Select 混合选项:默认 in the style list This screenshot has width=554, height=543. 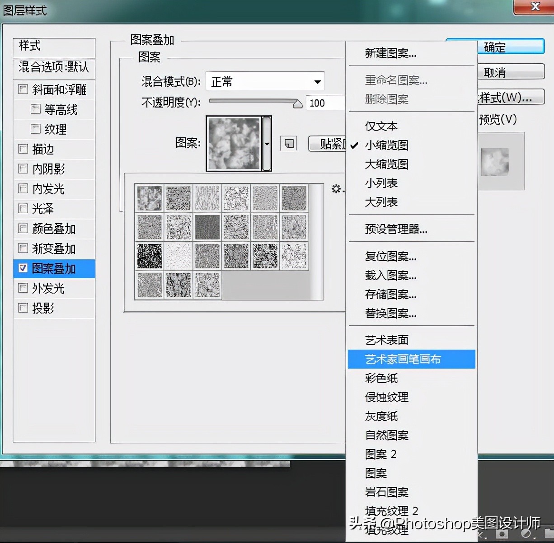[53, 69]
